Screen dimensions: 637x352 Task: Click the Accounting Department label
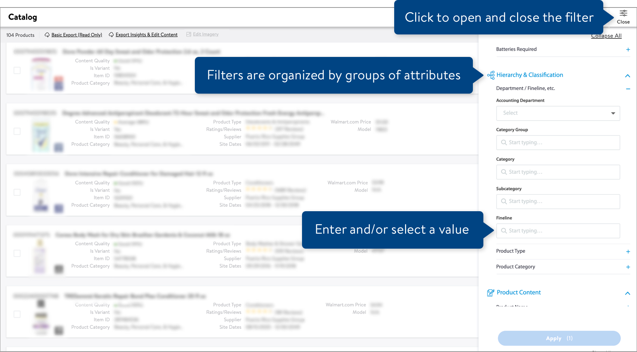tap(520, 100)
